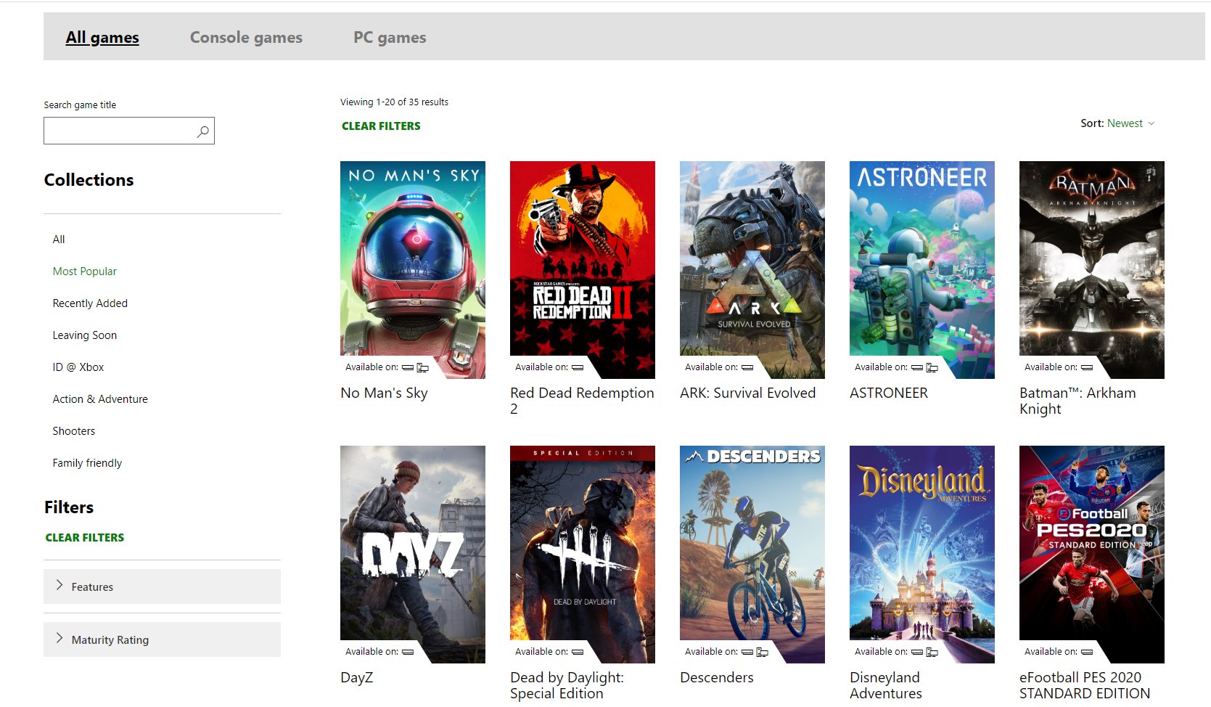Click console availability icon on Descenders
This screenshot has height=707, width=1211.
pyautogui.click(x=747, y=652)
